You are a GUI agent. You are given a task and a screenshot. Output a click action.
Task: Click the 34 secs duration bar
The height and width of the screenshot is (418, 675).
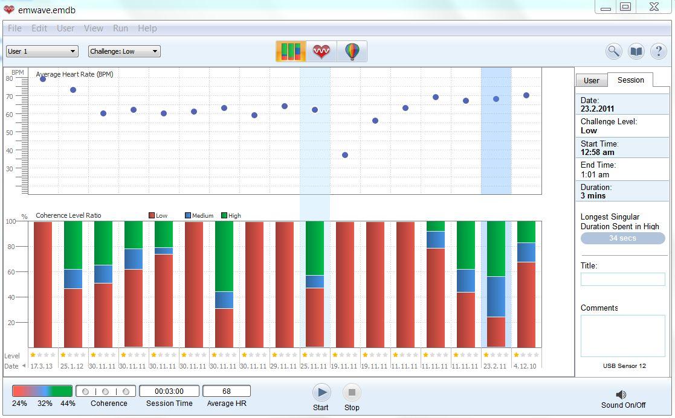click(x=623, y=238)
